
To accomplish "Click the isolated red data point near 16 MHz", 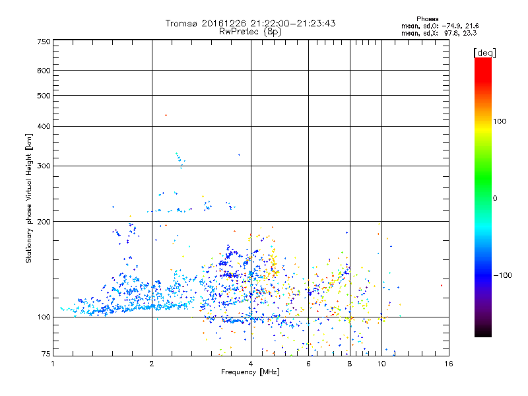I will [442, 286].
